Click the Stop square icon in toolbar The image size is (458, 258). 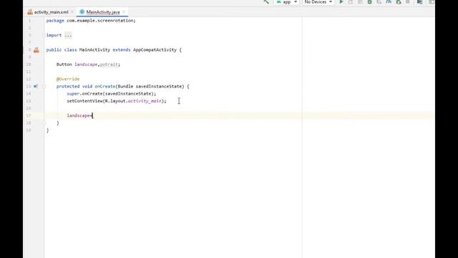tap(408, 1)
